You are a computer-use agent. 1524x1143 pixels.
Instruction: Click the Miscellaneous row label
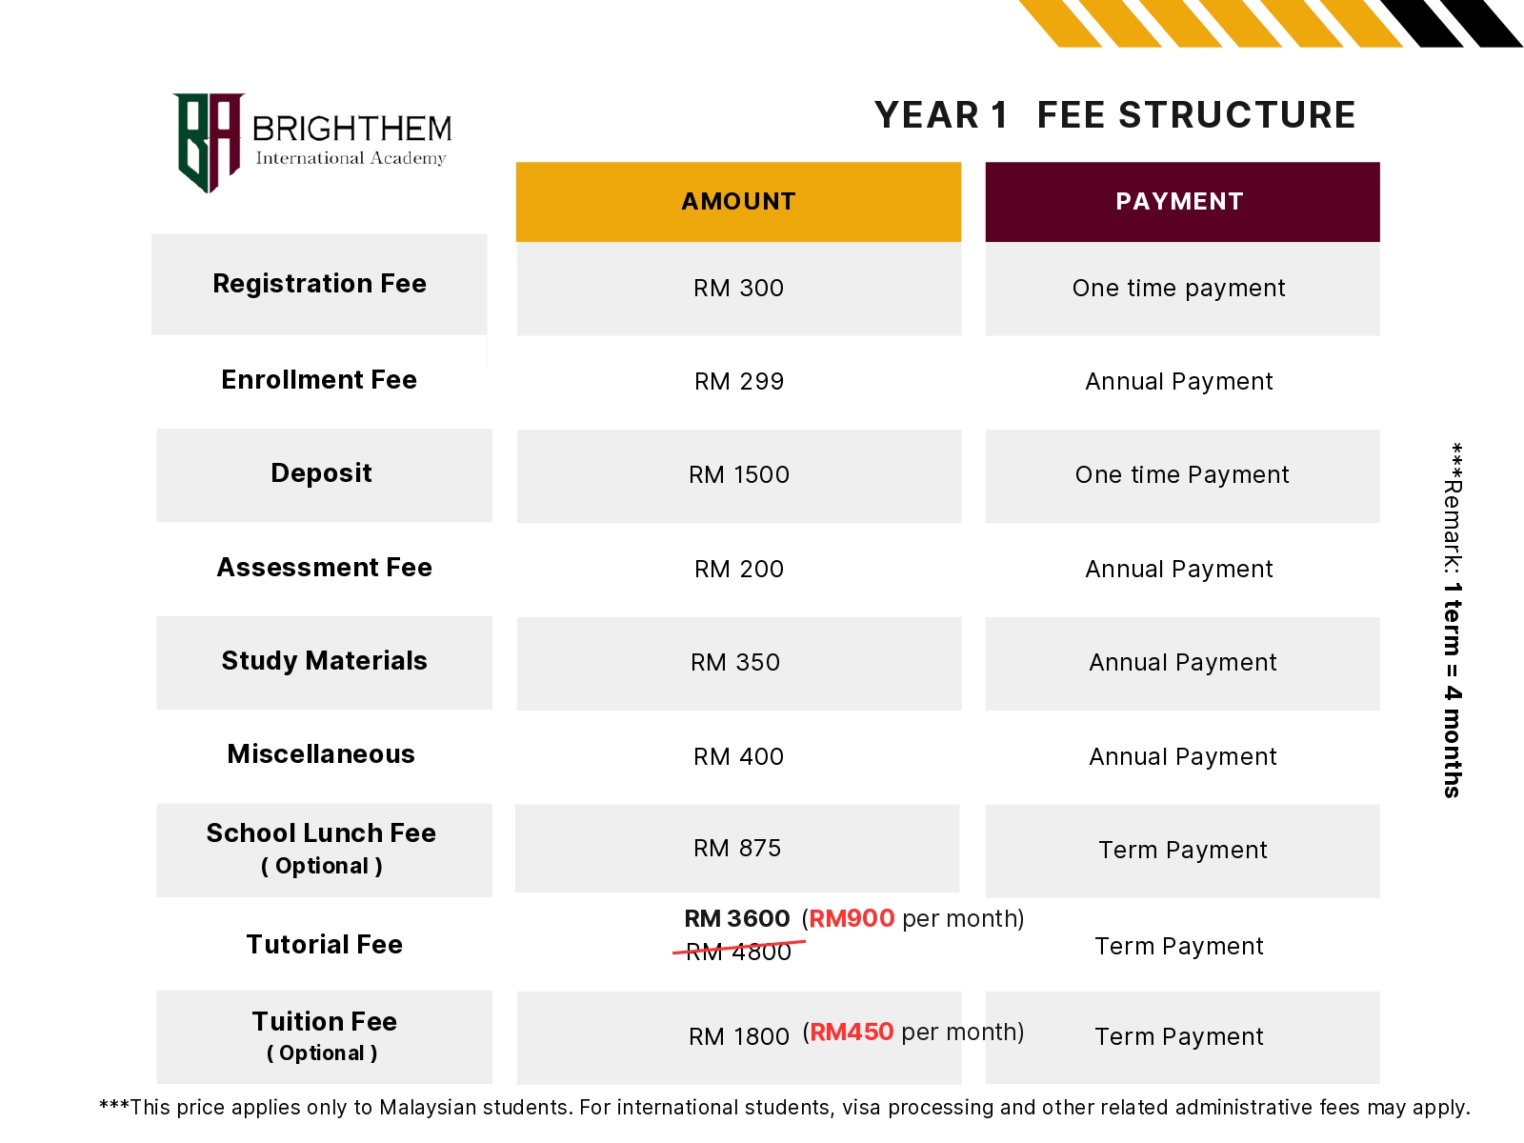pos(321,754)
